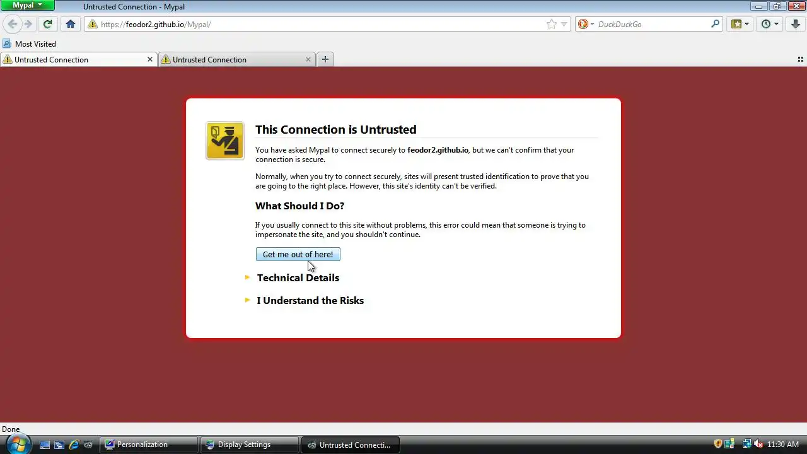The width and height of the screenshot is (807, 454).
Task: Click the Done status bar text
Action: 11,429
